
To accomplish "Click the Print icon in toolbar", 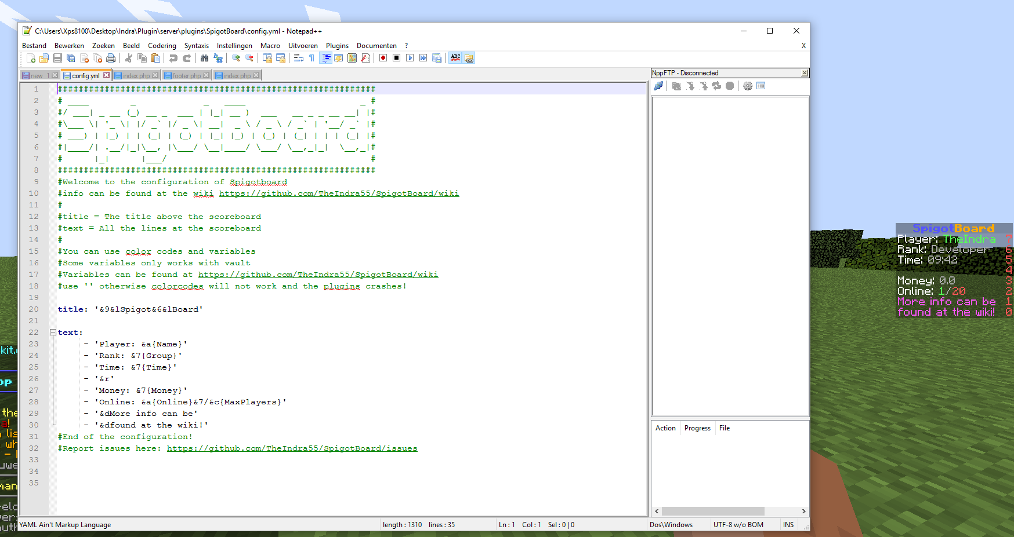I will (111, 58).
